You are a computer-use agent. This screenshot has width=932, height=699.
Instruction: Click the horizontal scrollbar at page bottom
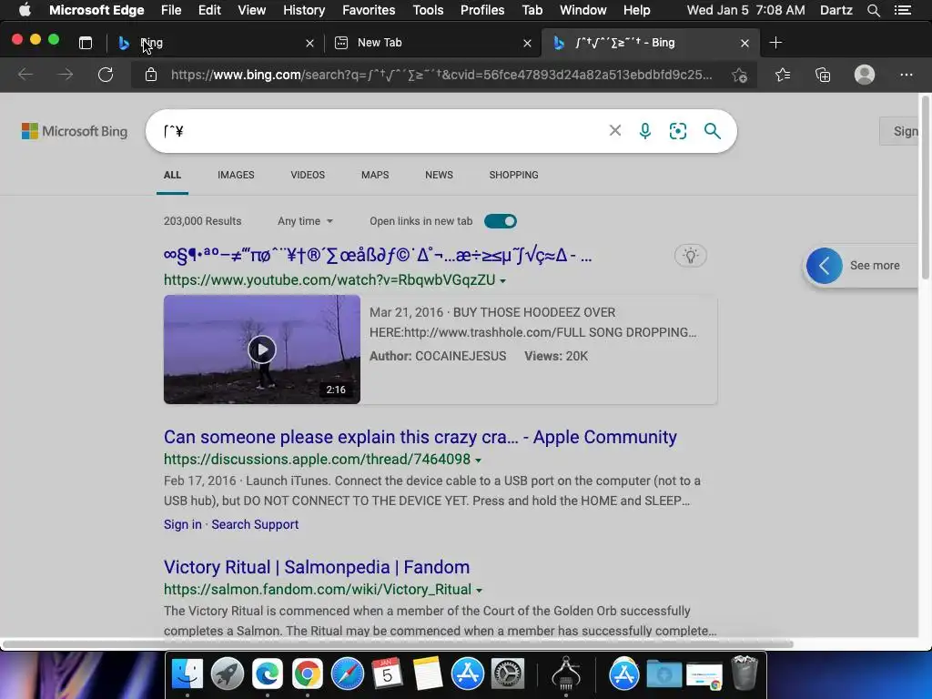(397, 643)
